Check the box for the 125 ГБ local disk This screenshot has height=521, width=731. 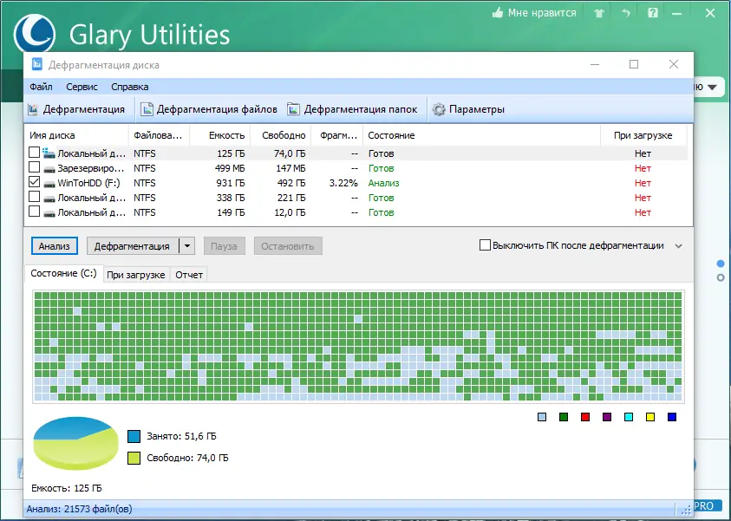(34, 153)
